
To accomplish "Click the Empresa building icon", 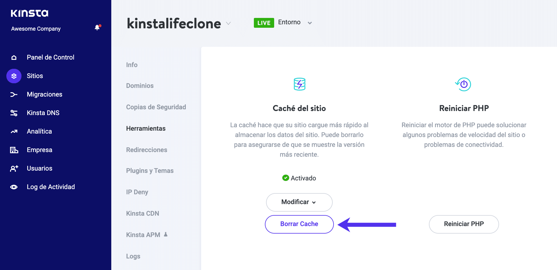I will click(14, 150).
